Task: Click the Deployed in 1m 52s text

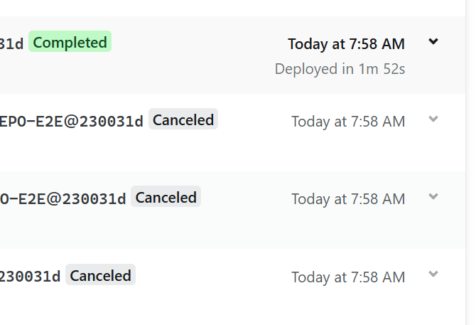Action: point(340,69)
